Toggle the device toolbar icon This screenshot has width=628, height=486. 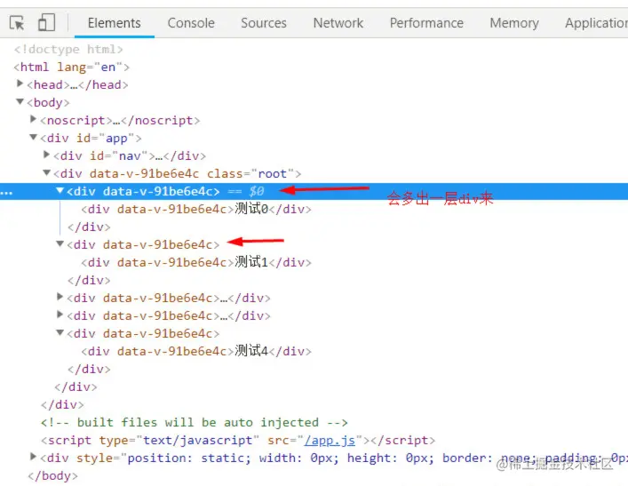click(46, 22)
